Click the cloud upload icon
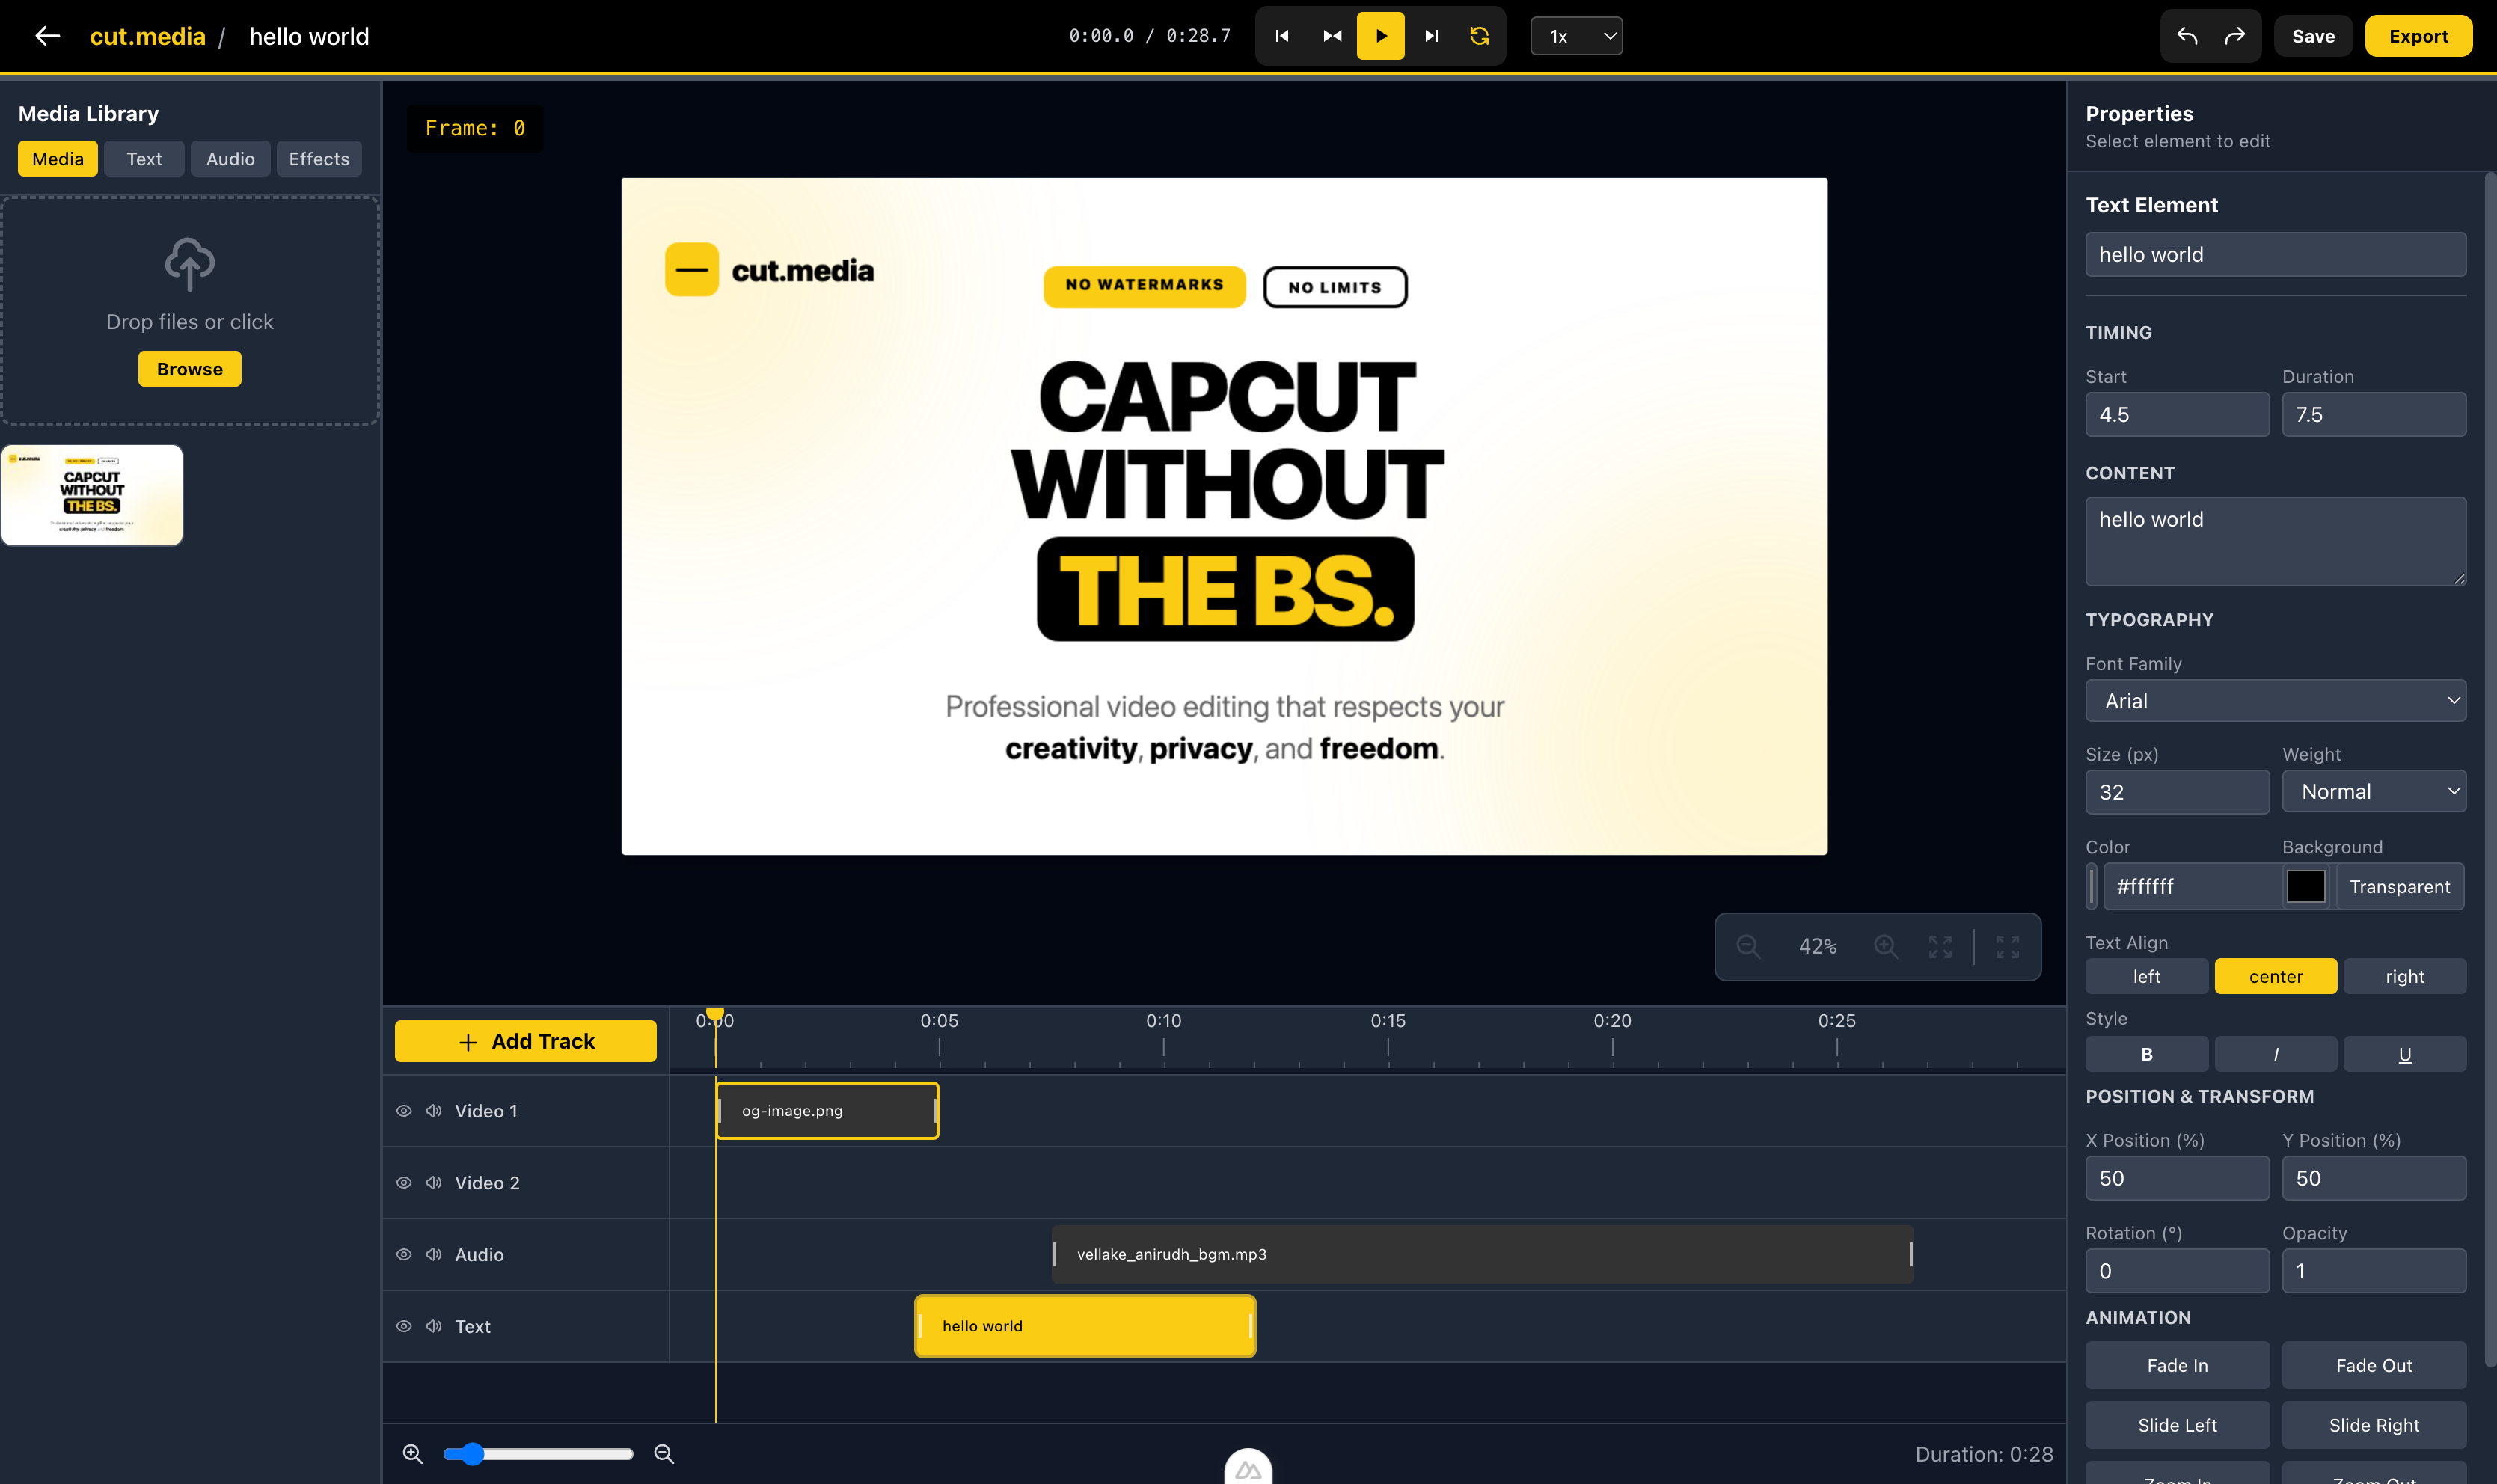 click(189, 264)
